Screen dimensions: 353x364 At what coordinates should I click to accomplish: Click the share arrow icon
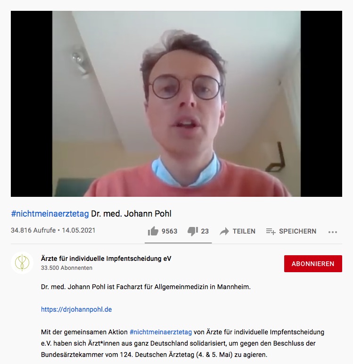[x=224, y=232]
